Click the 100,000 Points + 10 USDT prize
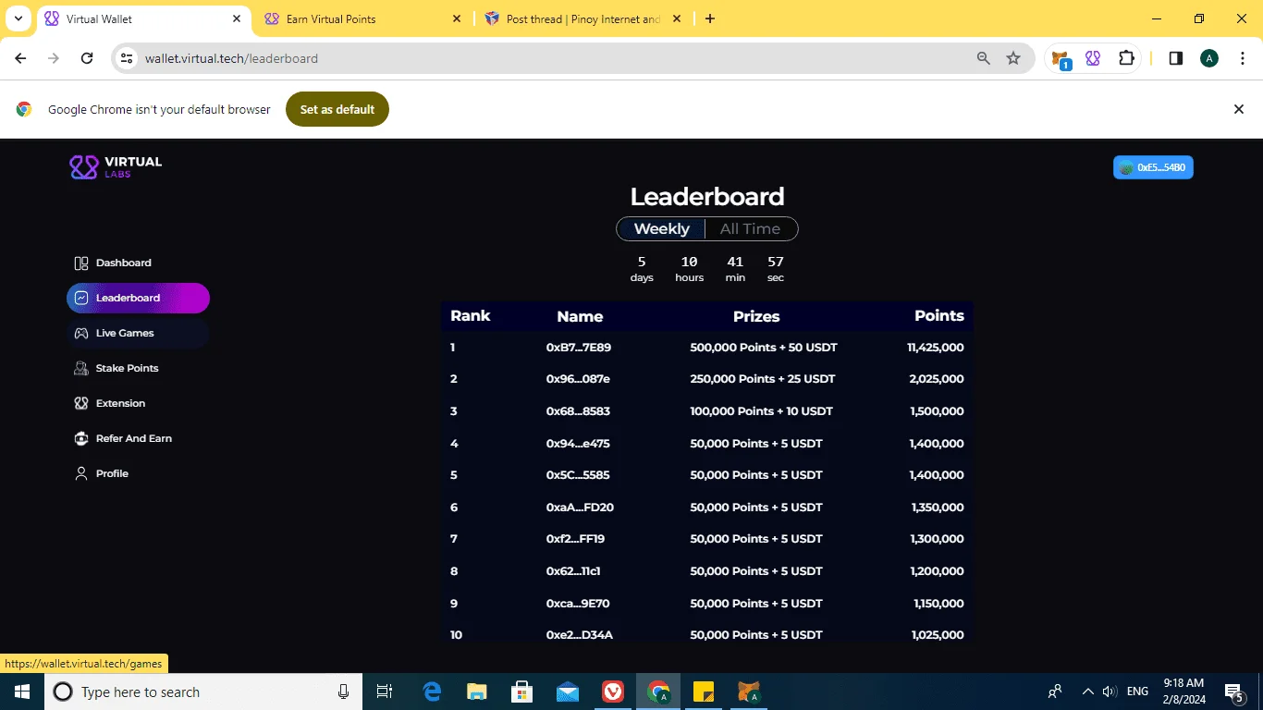Viewport: 1263px width, 710px height. [x=762, y=411]
